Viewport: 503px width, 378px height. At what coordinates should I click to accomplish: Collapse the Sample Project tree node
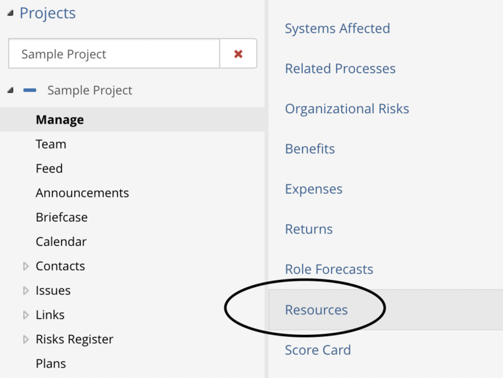click(10, 90)
